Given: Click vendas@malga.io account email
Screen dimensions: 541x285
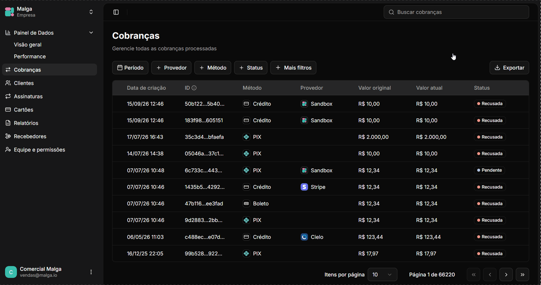Looking at the screenshot, I should [39, 275].
